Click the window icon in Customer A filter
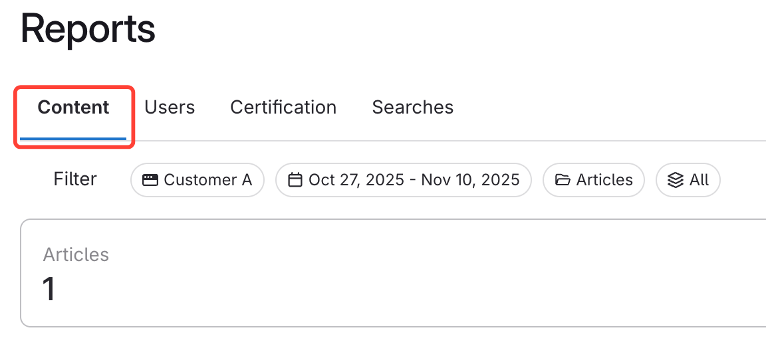Screen dimensions: 766x360 point(150,180)
